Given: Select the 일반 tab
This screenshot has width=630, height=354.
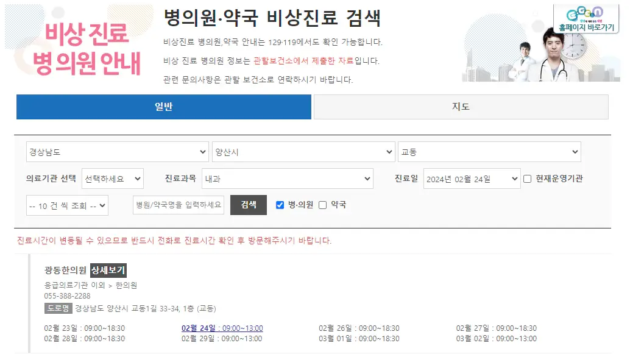Looking at the screenshot, I should tap(163, 107).
